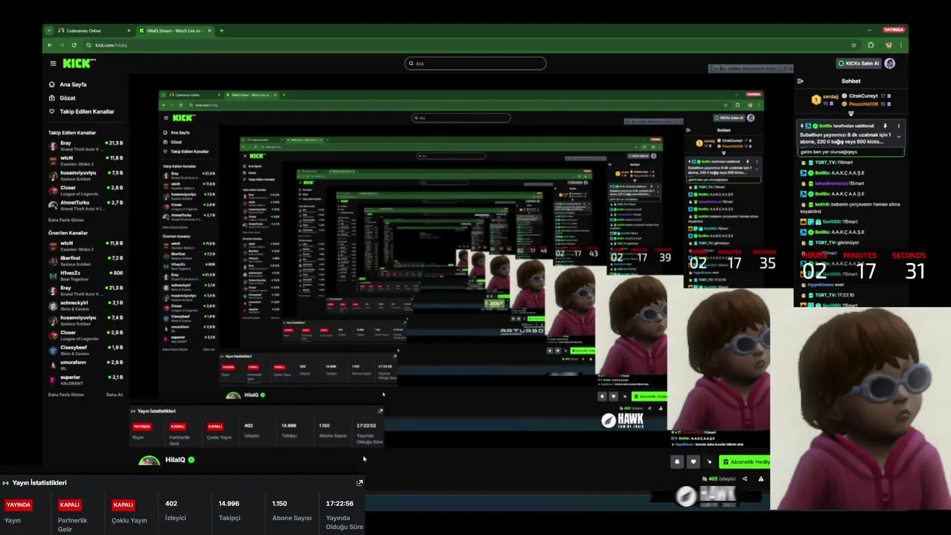Open the Chrome tab search chevron

click(x=50, y=30)
